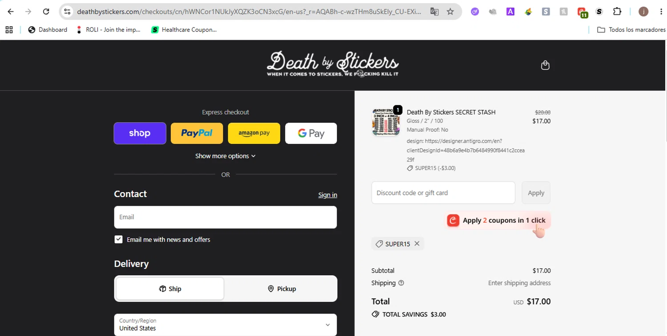The image size is (667, 336).
Task: Select Ship delivery option
Action: coord(170,289)
